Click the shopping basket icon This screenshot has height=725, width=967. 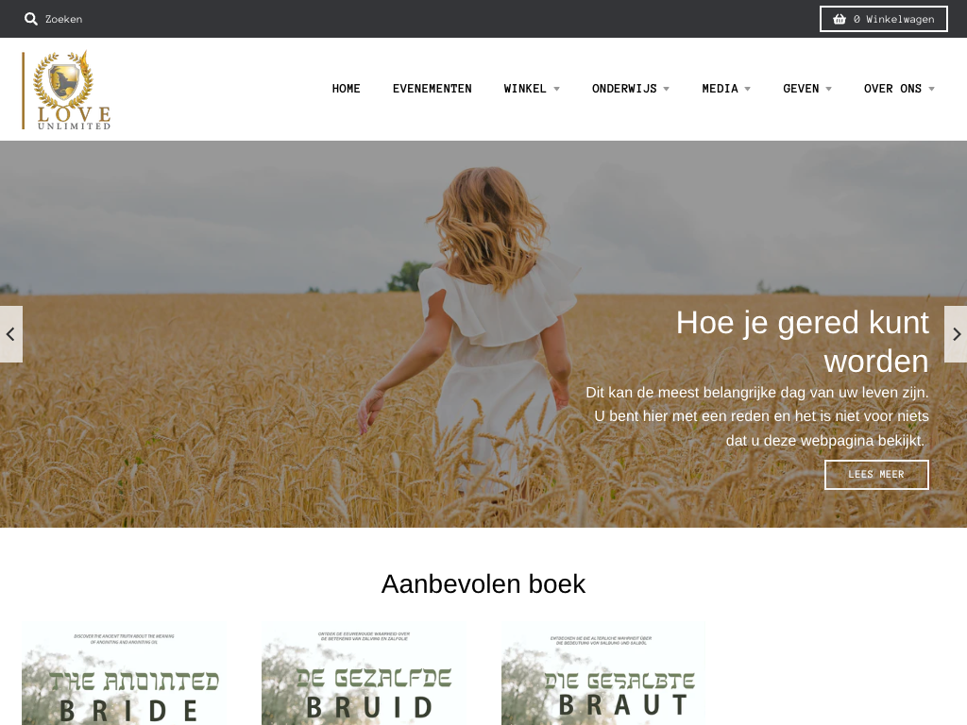(x=840, y=19)
